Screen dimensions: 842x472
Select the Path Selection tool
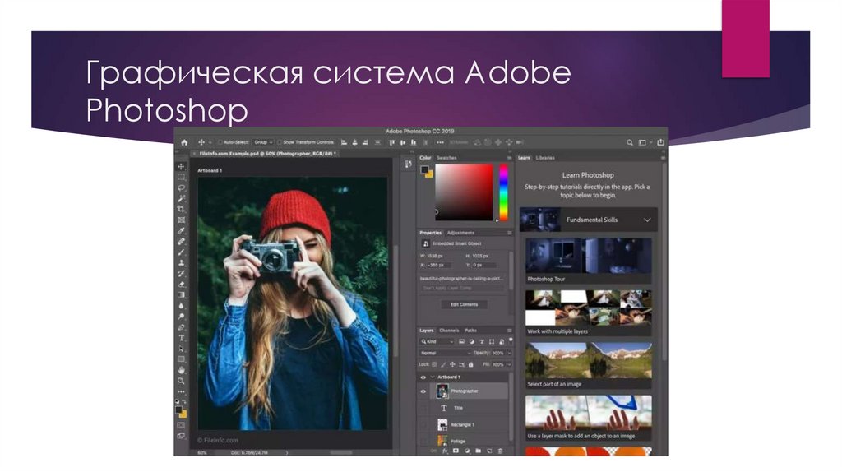pyautogui.click(x=182, y=349)
